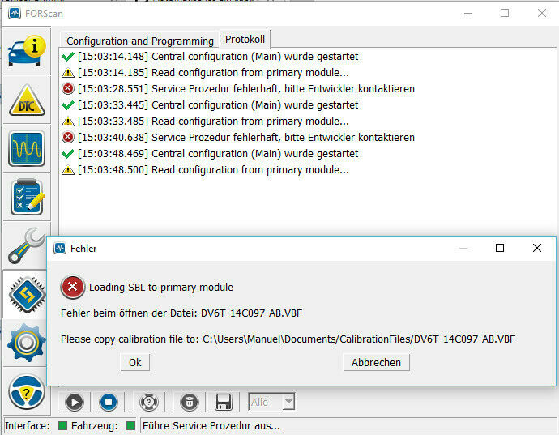This screenshot has height=435, width=559.
Task: Select the chip configuration and programming section
Action: 27,295
